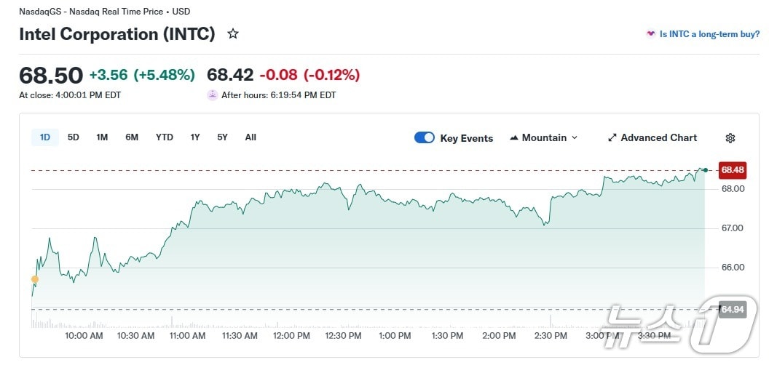This screenshot has height=365, width=769.
Task: Click the red 68.48 price label
Action: [x=732, y=170]
